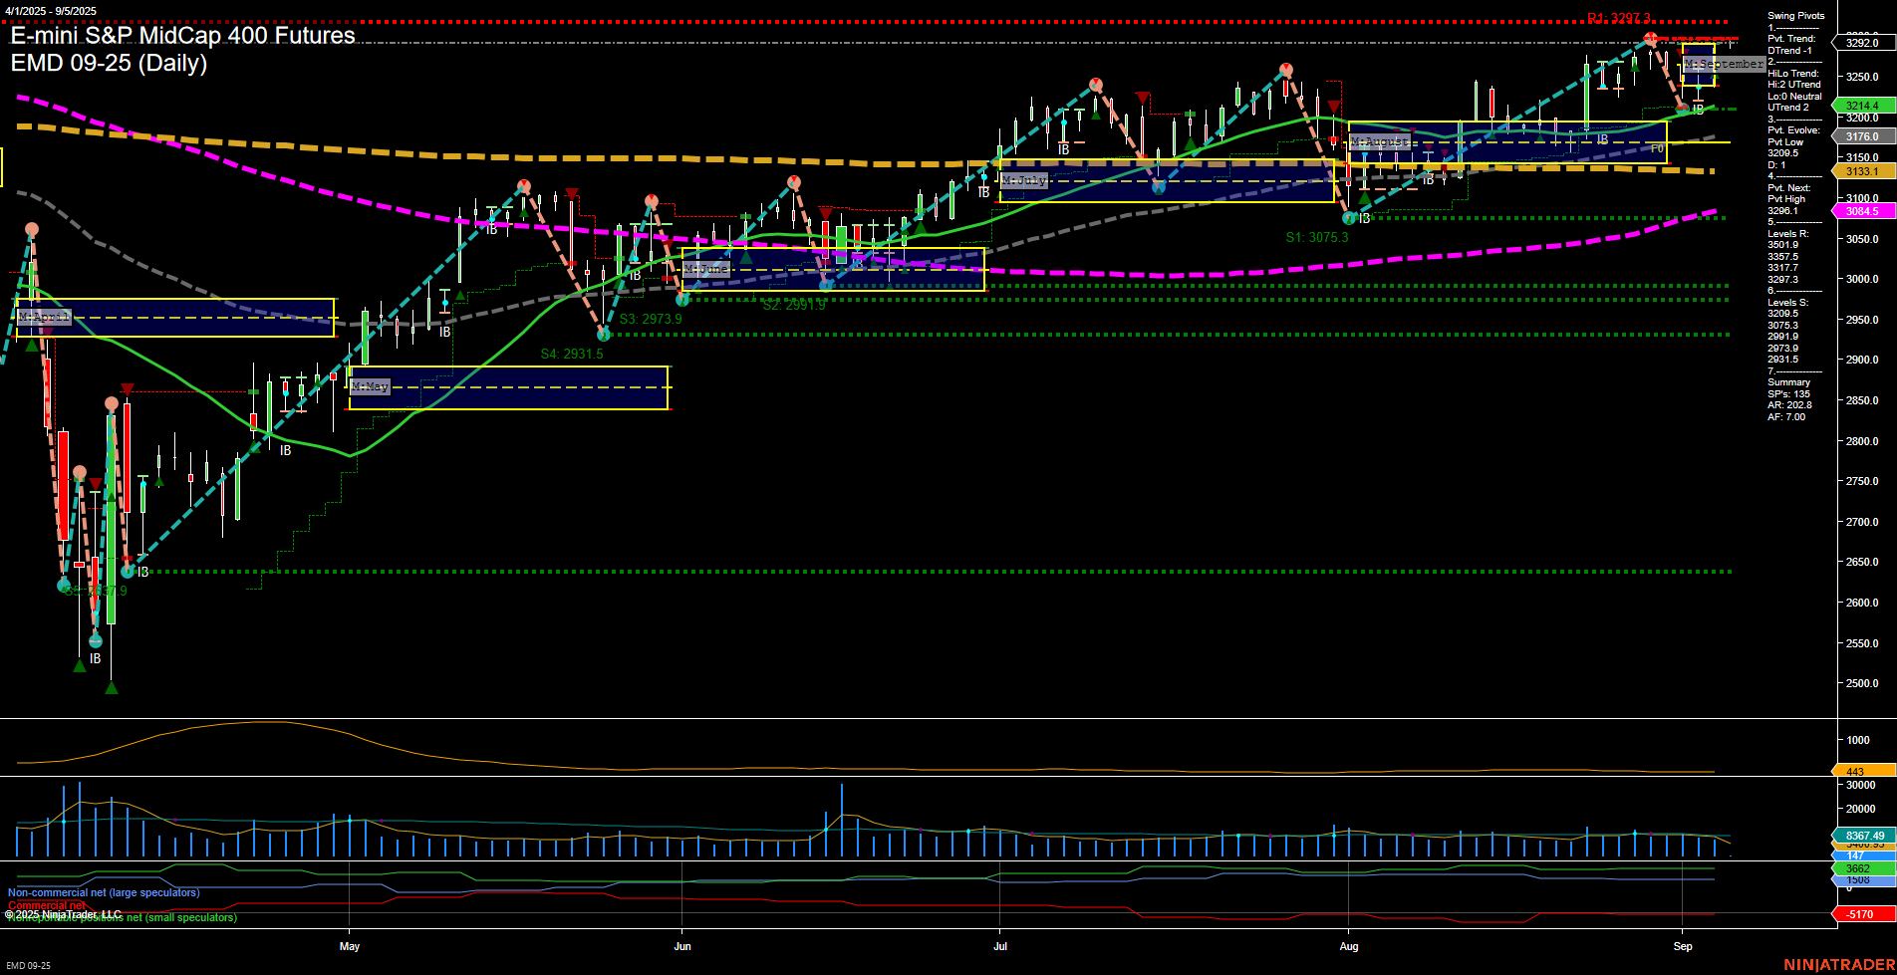The height and width of the screenshot is (975, 1897).
Task: Click the Summary section in the right panel
Action: 1786,382
